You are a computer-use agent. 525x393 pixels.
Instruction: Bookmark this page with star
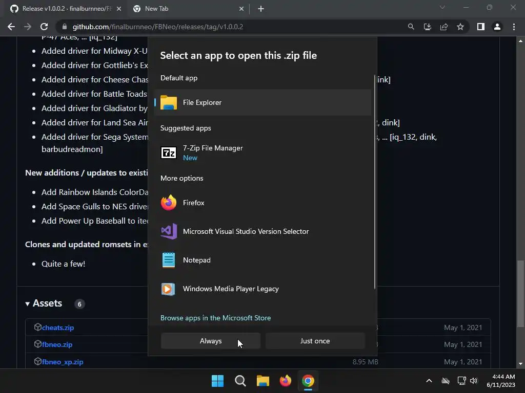click(x=460, y=27)
